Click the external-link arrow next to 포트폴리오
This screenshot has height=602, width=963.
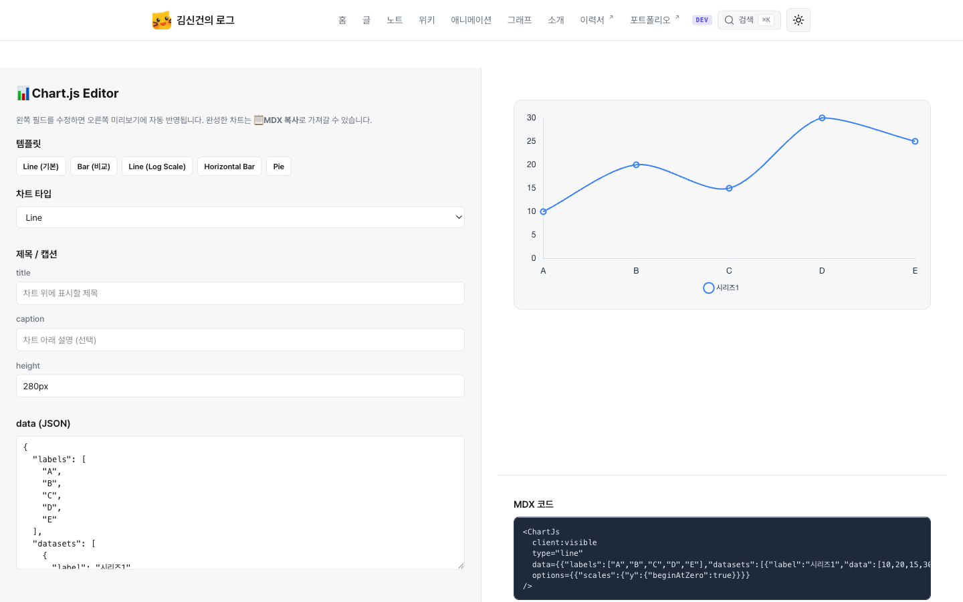[677, 17]
